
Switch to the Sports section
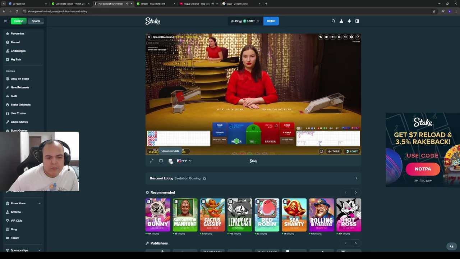click(36, 21)
